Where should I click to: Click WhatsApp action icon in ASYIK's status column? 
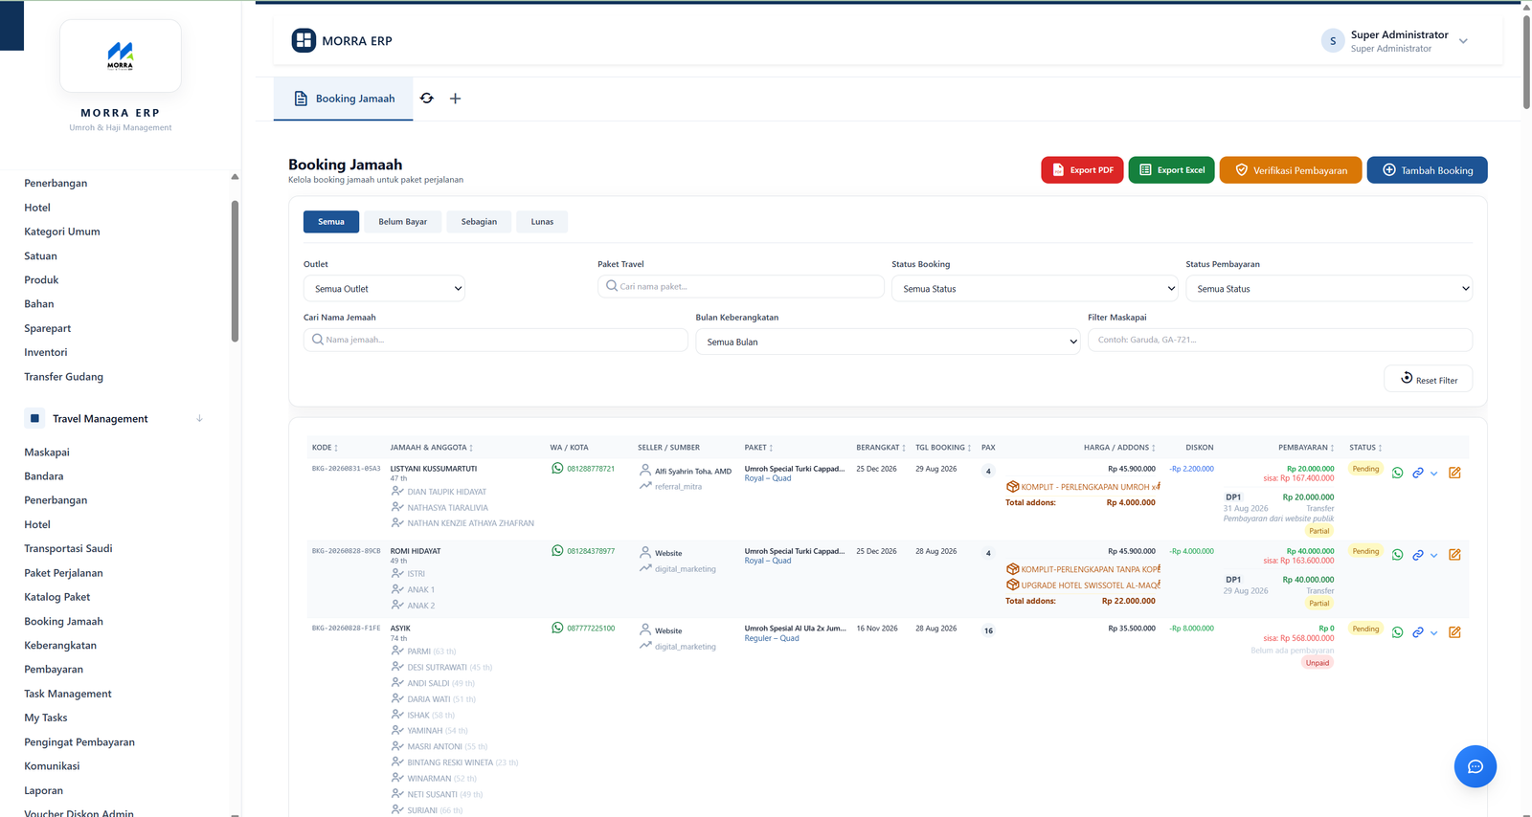(1398, 632)
